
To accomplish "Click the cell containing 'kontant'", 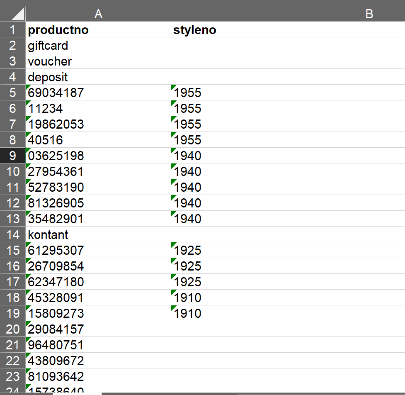I will point(98,234).
